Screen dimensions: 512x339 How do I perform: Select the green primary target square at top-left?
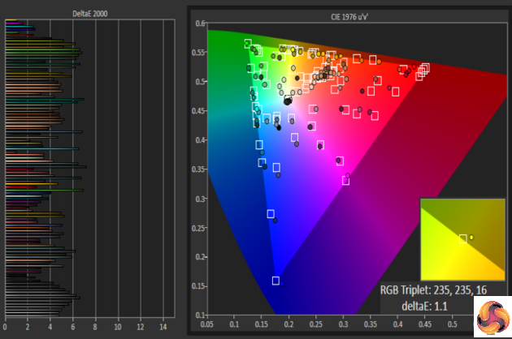tap(248, 44)
